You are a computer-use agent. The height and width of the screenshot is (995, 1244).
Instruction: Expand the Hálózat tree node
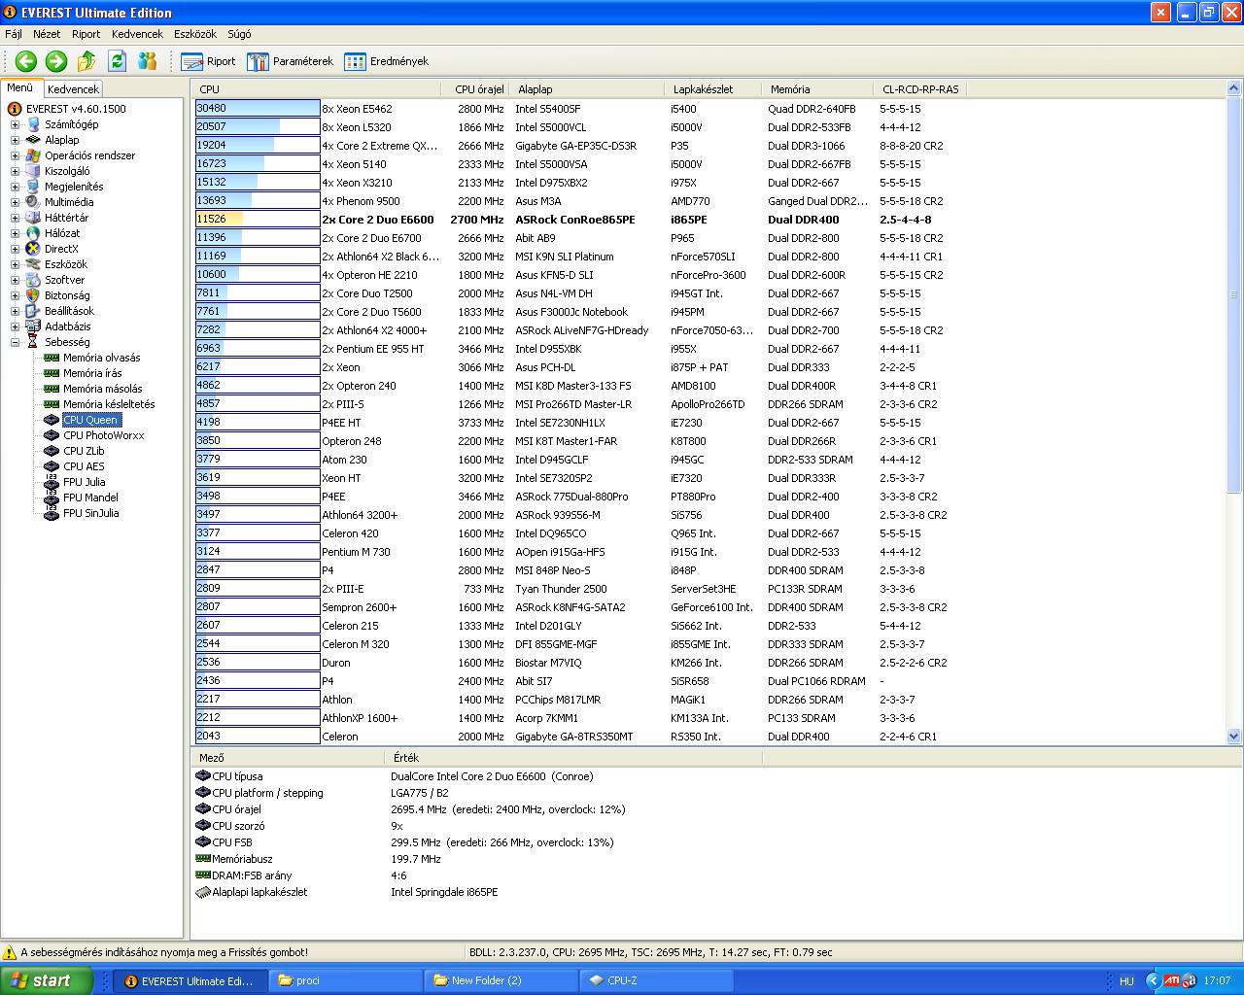(15, 233)
